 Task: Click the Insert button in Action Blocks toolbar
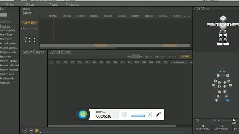point(149,57)
